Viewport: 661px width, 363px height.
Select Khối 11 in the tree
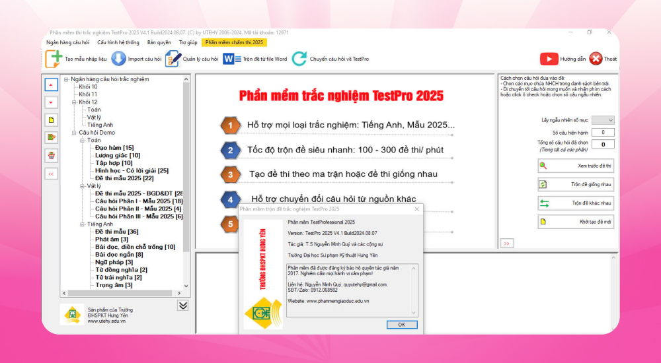88,94
